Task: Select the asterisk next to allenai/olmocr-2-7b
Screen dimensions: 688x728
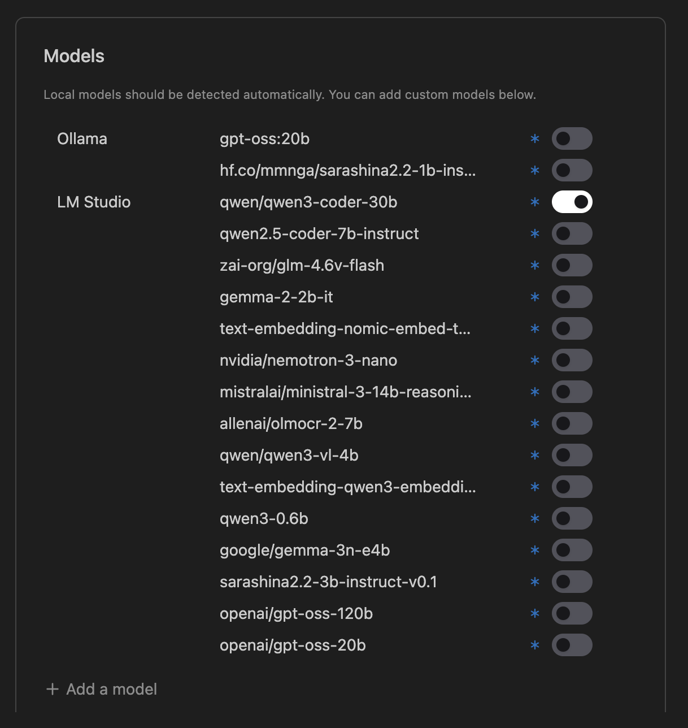Action: (x=534, y=423)
